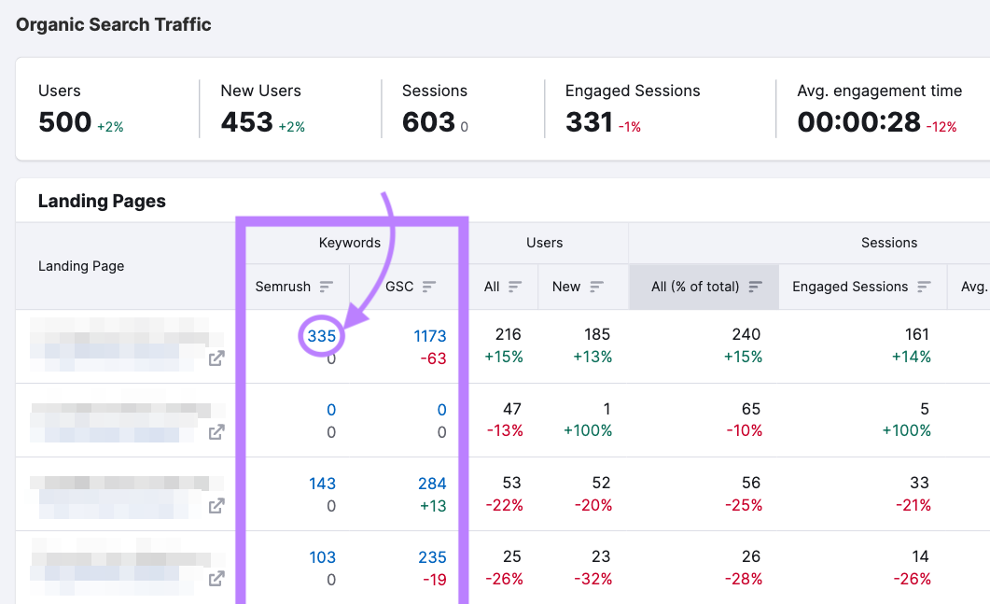Open the second landing page via external link icon
Image resolution: width=990 pixels, height=604 pixels.
(x=216, y=432)
